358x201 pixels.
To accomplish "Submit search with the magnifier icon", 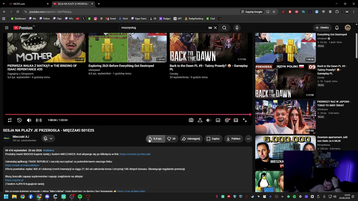I will pyautogui.click(x=224, y=28).
